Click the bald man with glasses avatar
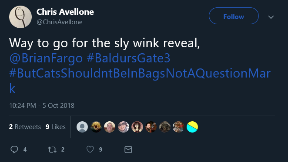The height and width of the screenshot is (162, 288). point(110,127)
